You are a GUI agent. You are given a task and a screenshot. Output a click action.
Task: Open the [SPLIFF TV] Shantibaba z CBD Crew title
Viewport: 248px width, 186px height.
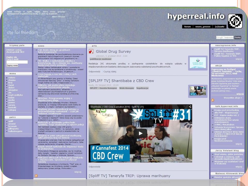click(121, 81)
